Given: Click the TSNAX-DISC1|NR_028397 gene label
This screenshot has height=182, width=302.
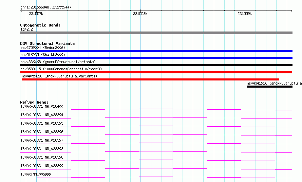Looking at the screenshot, I should (x=42, y=140).
